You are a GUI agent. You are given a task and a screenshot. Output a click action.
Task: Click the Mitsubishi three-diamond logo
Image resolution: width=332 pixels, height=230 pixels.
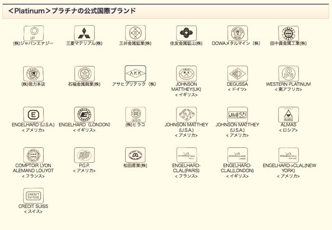point(84,33)
